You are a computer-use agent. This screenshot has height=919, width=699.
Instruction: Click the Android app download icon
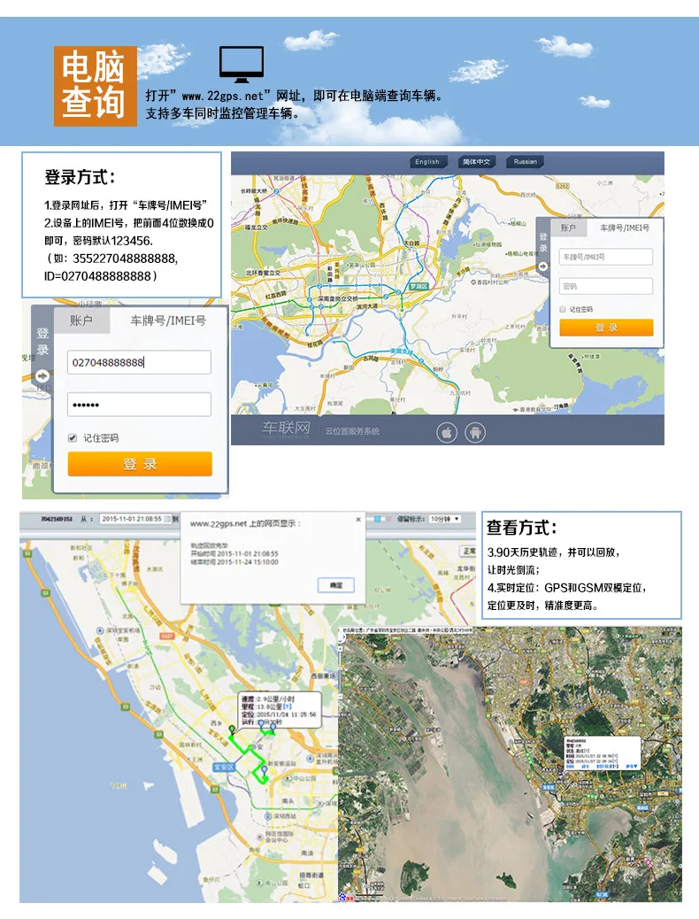475,433
